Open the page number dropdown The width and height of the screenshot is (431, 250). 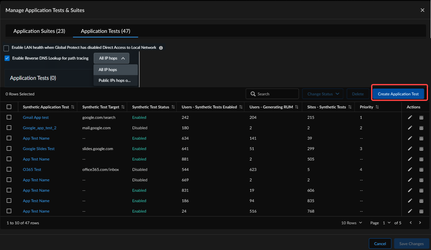click(386, 223)
